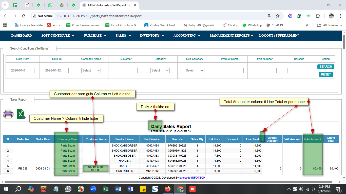
Task: Open Zoom from the taskbar
Action: 93,189
